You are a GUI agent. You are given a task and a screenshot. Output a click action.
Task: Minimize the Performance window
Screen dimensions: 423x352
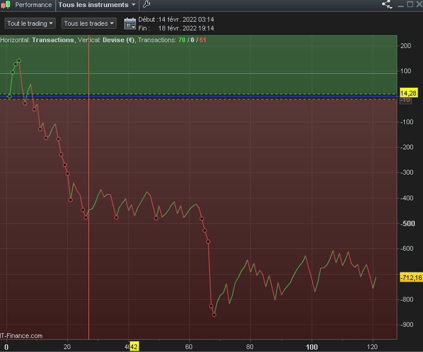point(401,5)
